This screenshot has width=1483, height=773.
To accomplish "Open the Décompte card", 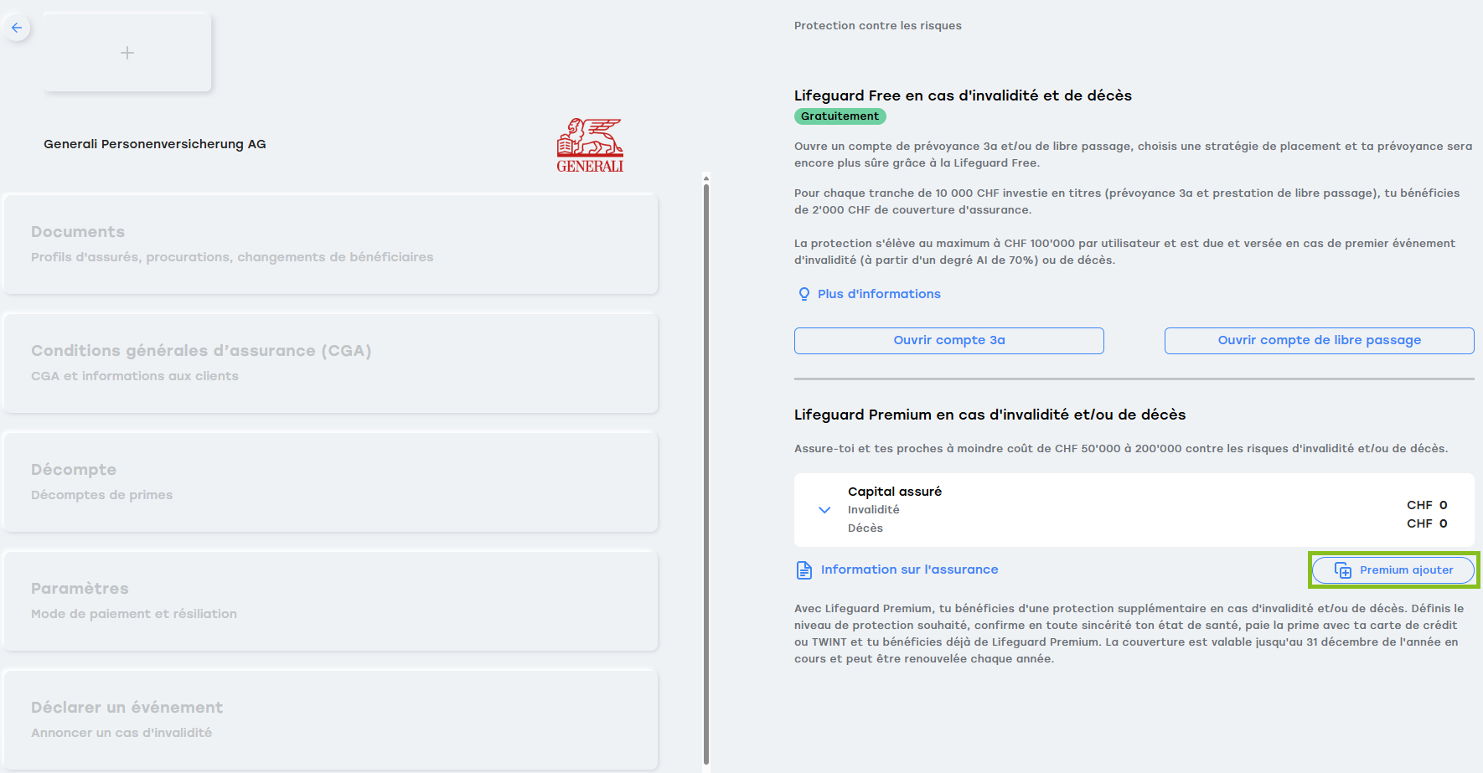I will tap(331, 482).
